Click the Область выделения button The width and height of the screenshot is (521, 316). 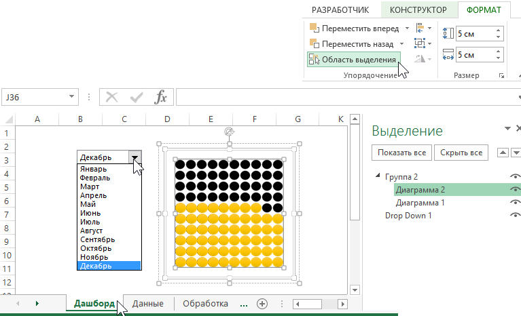(x=353, y=60)
